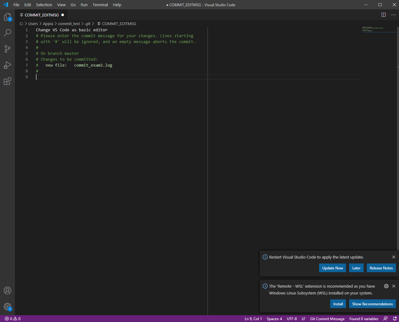Split the editor to the right
399x322 pixels.
pyautogui.click(x=384, y=15)
